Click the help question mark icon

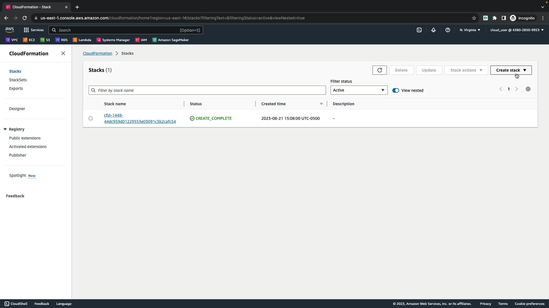pyautogui.click(x=447, y=30)
